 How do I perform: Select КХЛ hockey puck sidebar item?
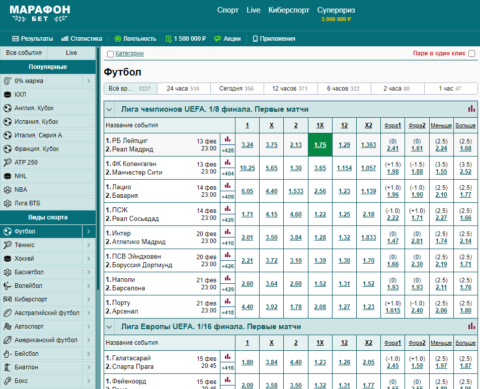[x=48, y=95]
